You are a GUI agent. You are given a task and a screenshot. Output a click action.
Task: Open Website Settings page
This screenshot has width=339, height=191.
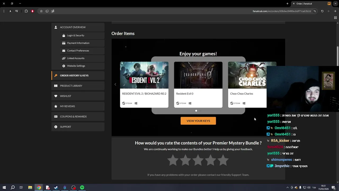click(82, 66)
